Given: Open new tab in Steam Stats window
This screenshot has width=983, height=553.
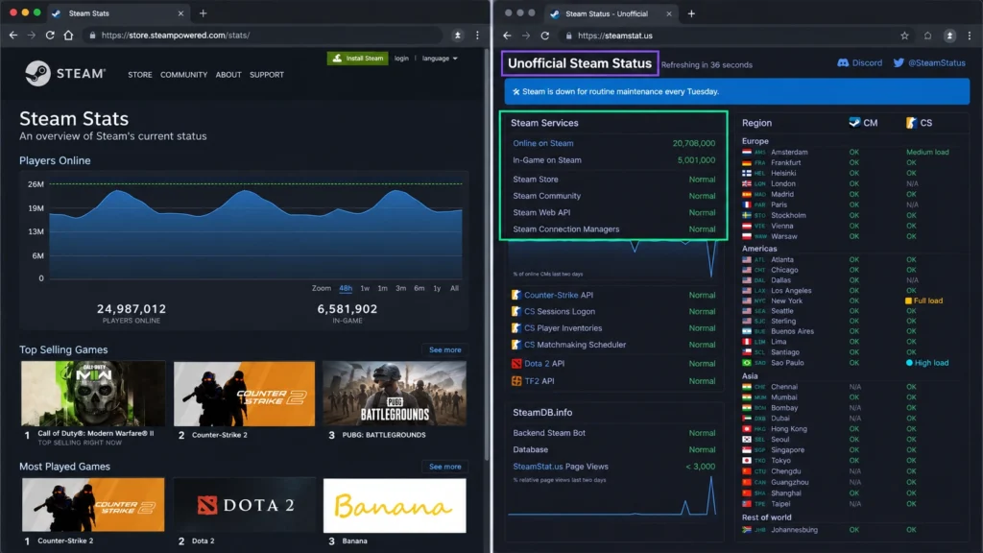Looking at the screenshot, I should [x=203, y=13].
